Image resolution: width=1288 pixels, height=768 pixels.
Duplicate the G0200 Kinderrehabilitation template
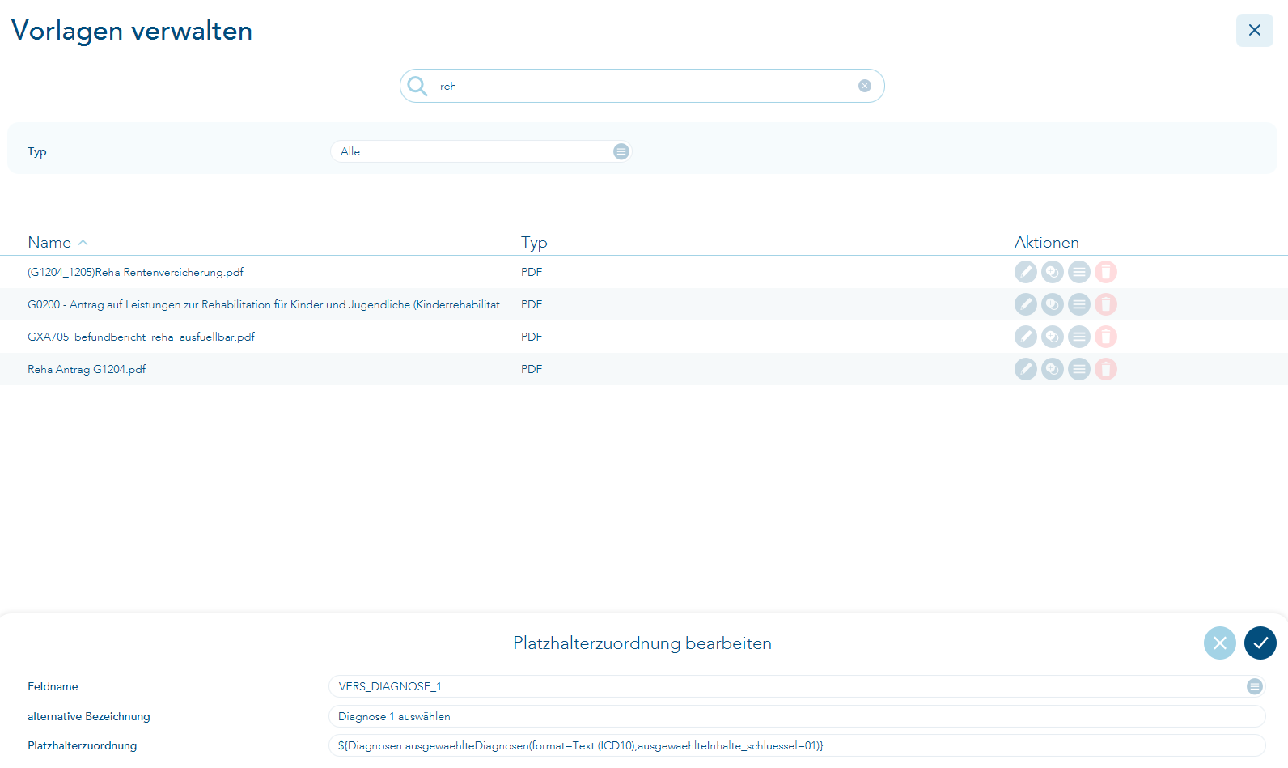[x=1052, y=304]
